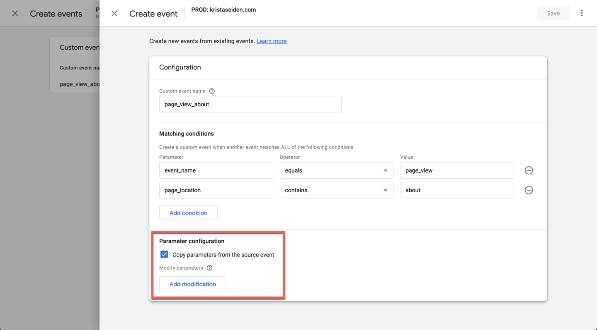The width and height of the screenshot is (597, 330).
Task: Click the 'about' value field
Action: pos(456,190)
